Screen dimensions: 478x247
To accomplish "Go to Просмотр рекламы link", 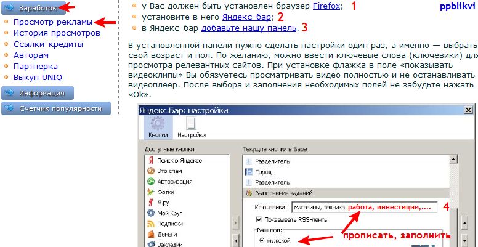I will tap(53, 22).
